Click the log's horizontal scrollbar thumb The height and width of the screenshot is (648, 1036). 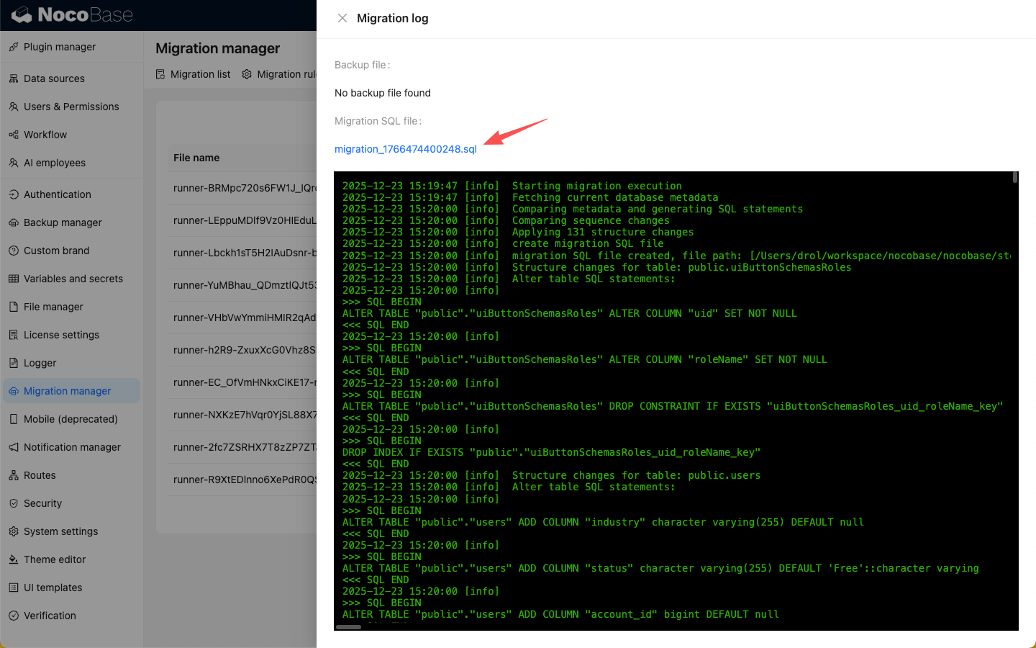coord(348,627)
